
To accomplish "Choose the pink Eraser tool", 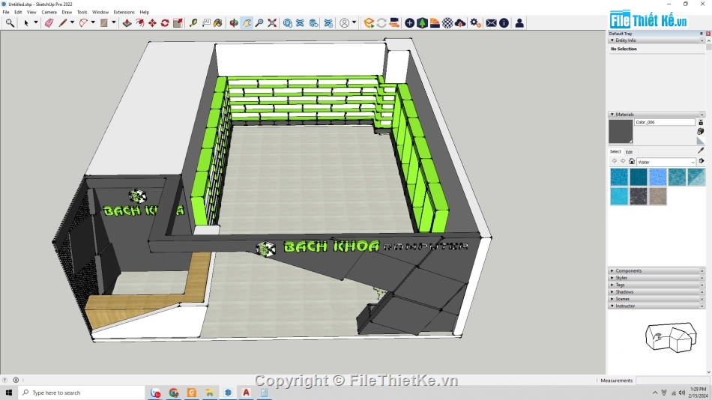I will click(x=49, y=22).
